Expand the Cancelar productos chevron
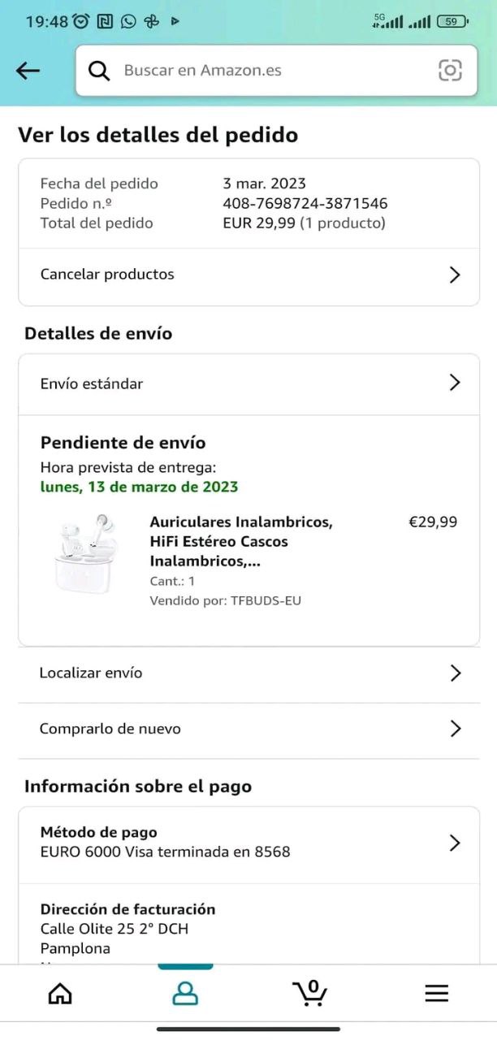The width and height of the screenshot is (497, 1040). [455, 275]
